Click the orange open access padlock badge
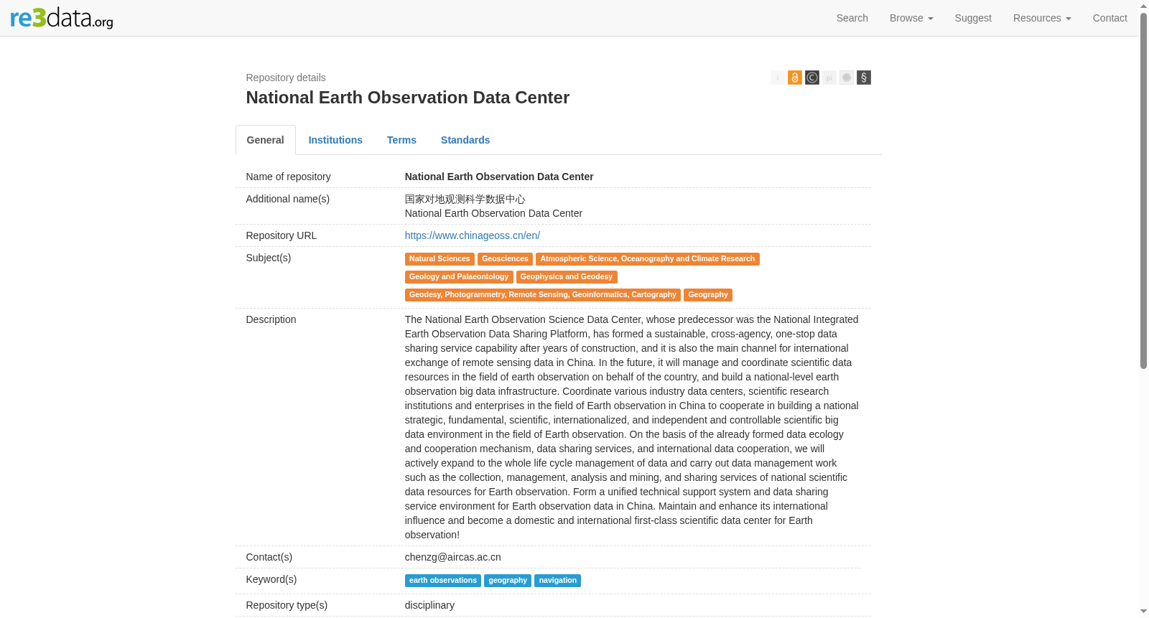Screen dimensions: 1149x618 pyautogui.click(x=795, y=78)
